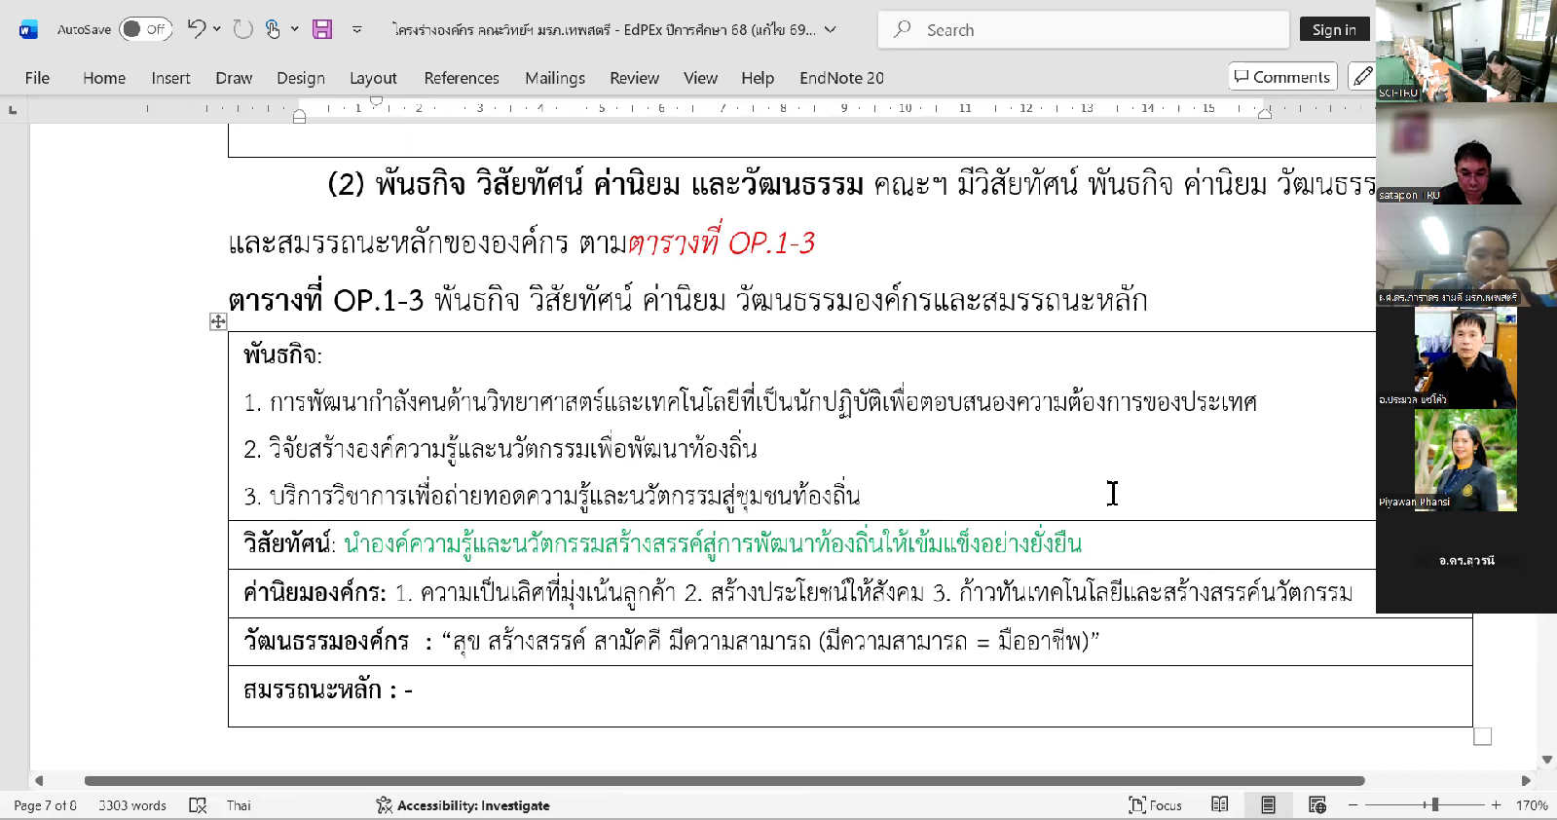
Task: Click the Comments button
Action: (x=1281, y=77)
